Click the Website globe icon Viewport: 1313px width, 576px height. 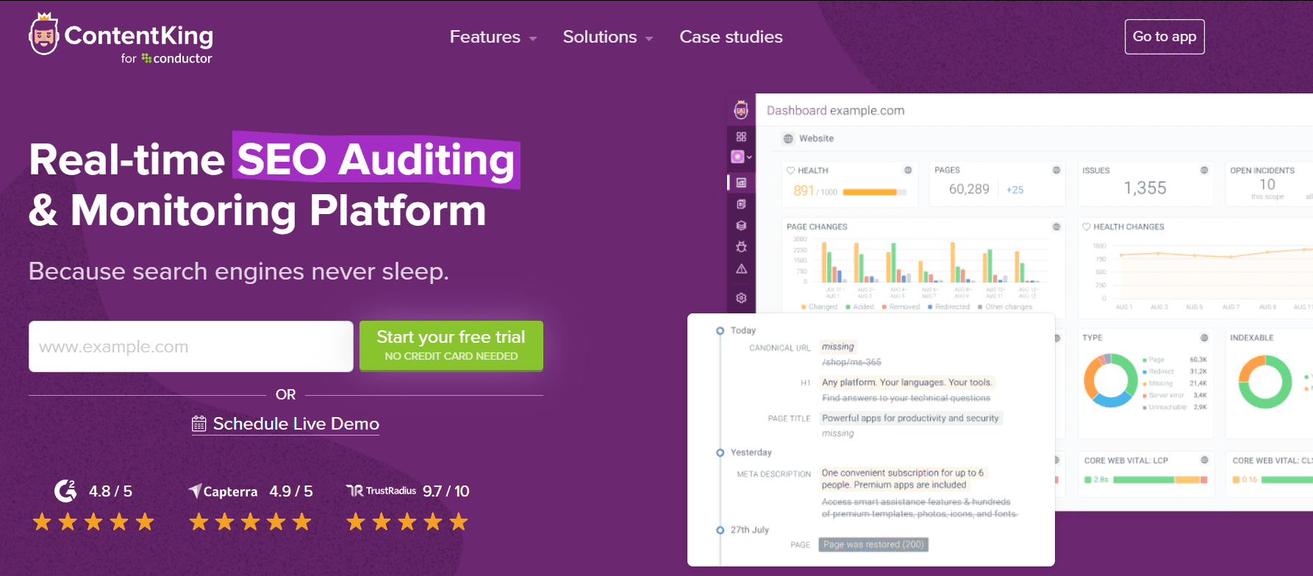[x=788, y=138]
